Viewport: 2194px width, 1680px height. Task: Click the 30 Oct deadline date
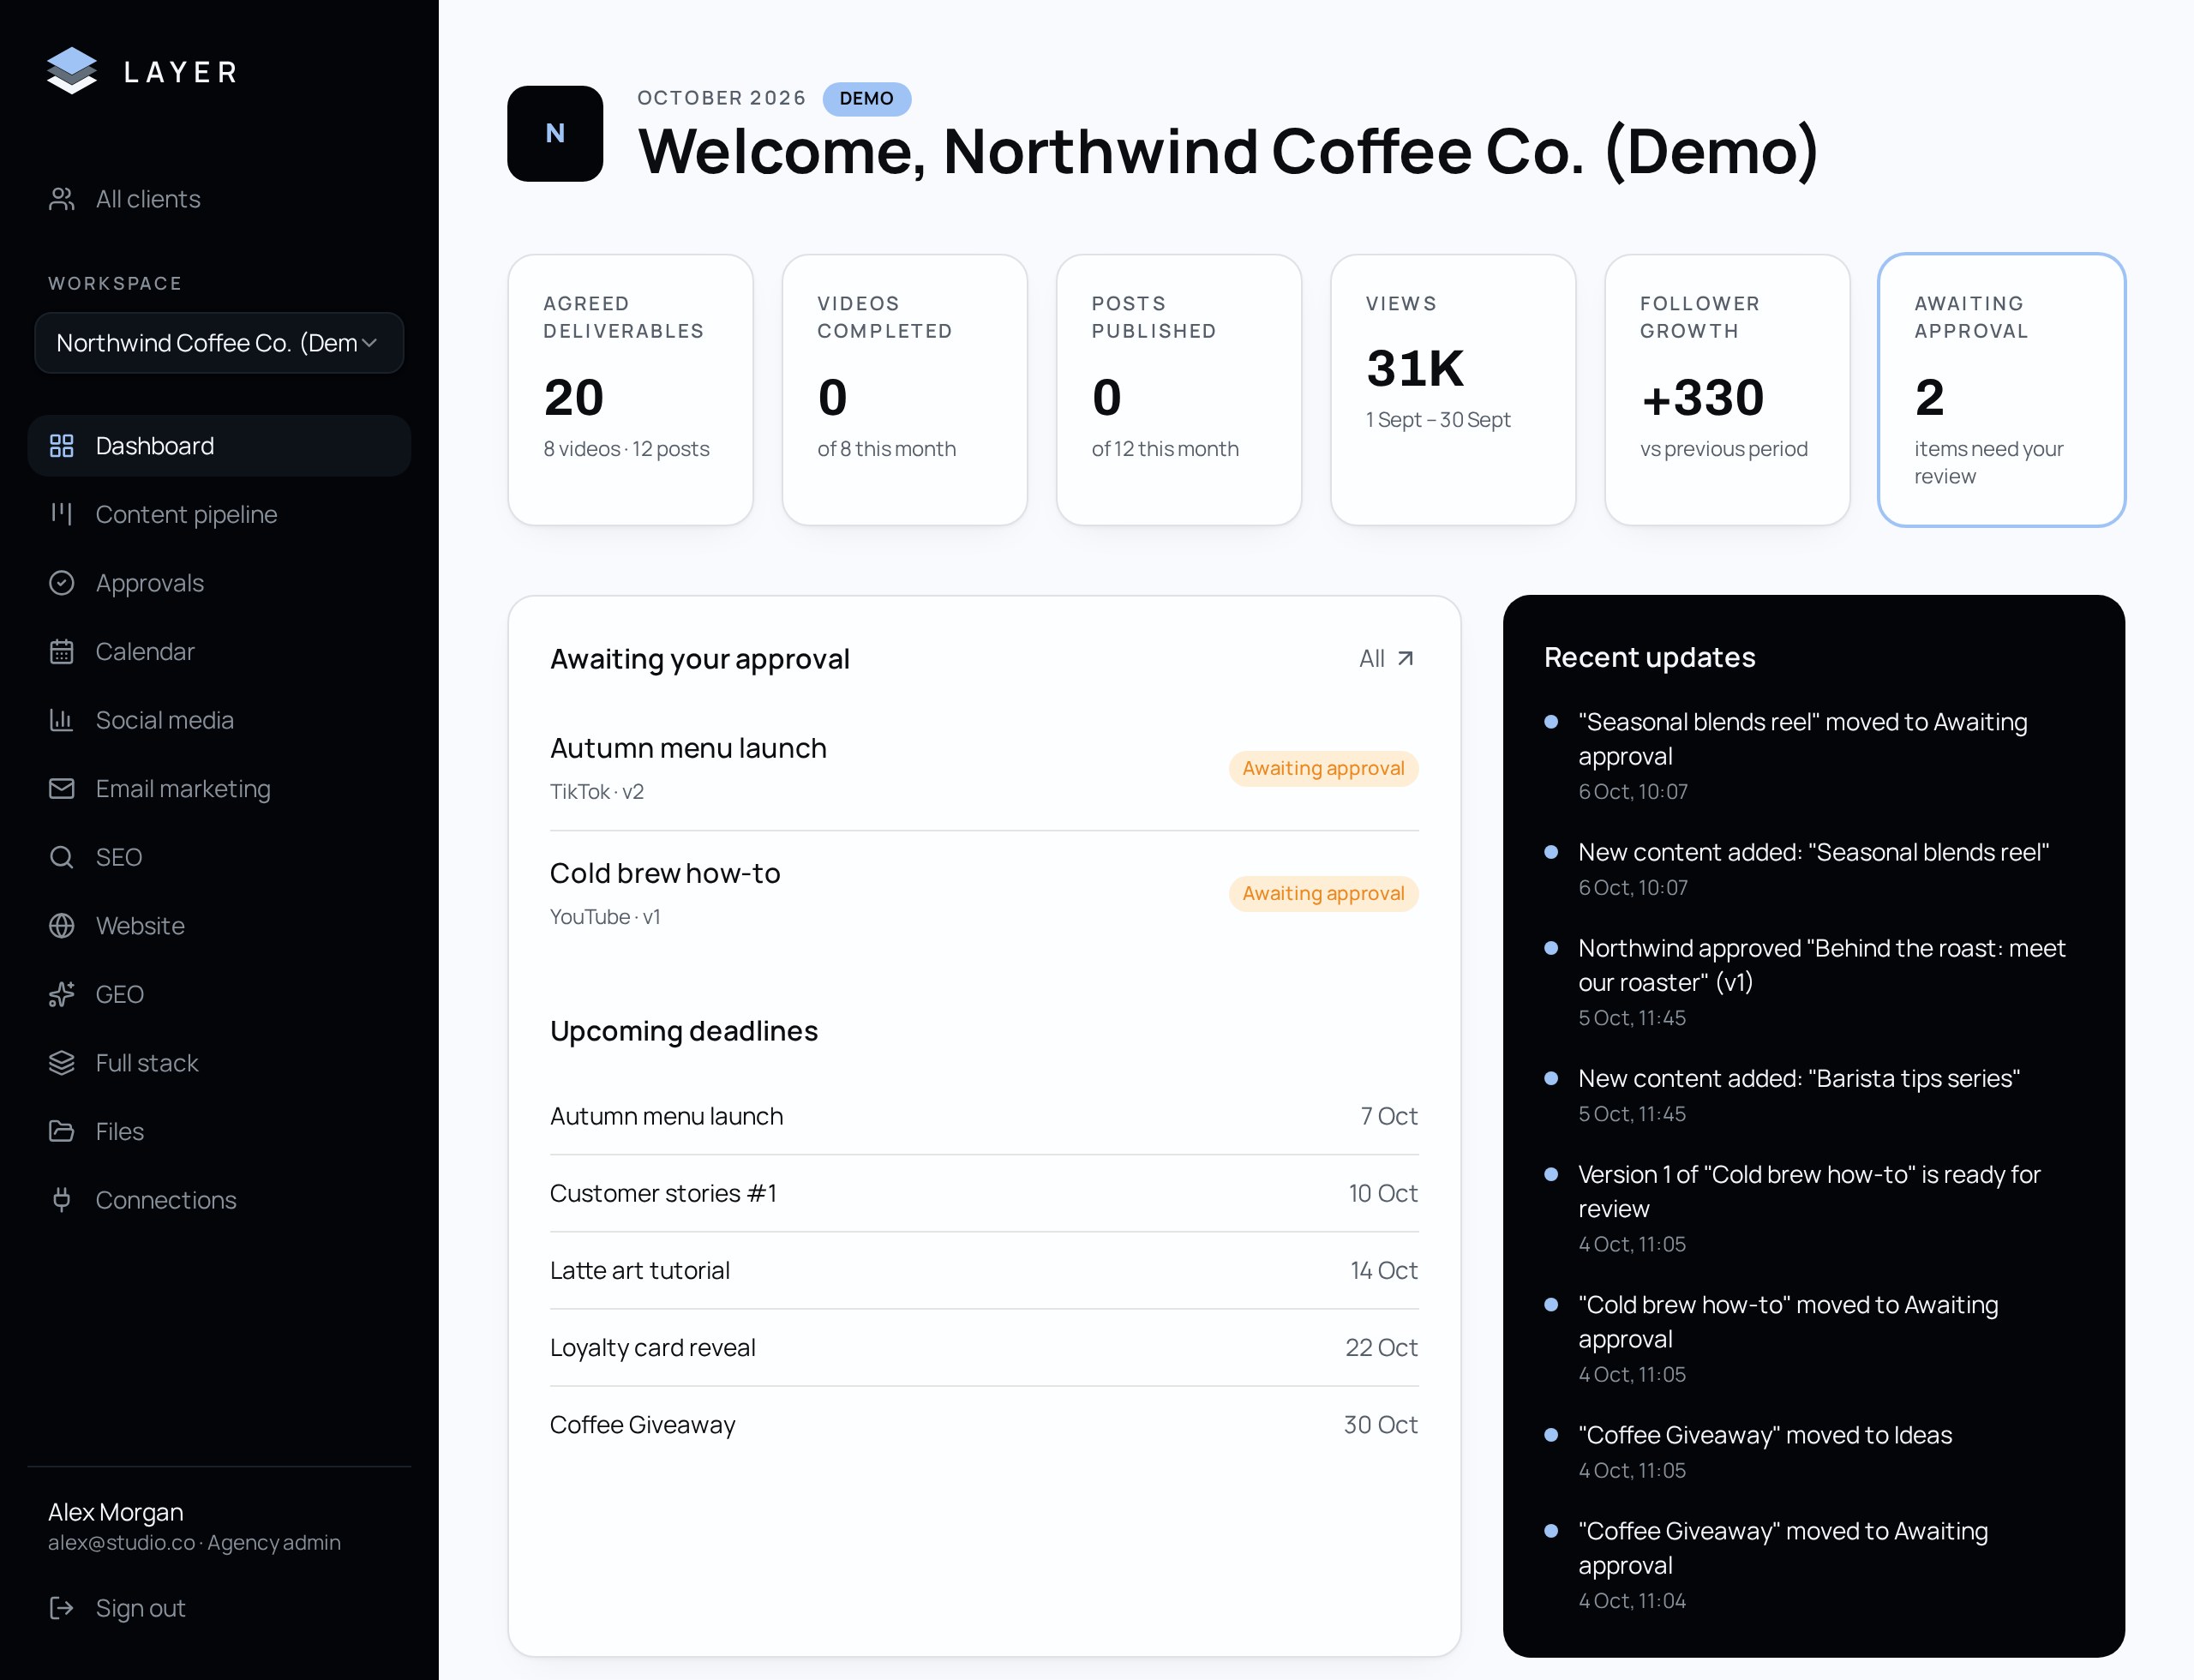pos(1380,1424)
